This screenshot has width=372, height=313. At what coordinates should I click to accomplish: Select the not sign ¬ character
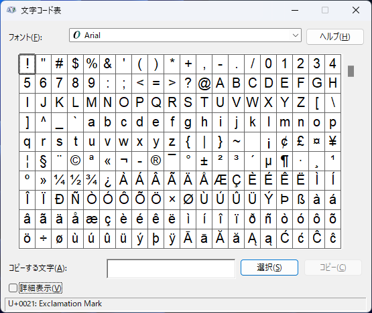click(x=124, y=161)
